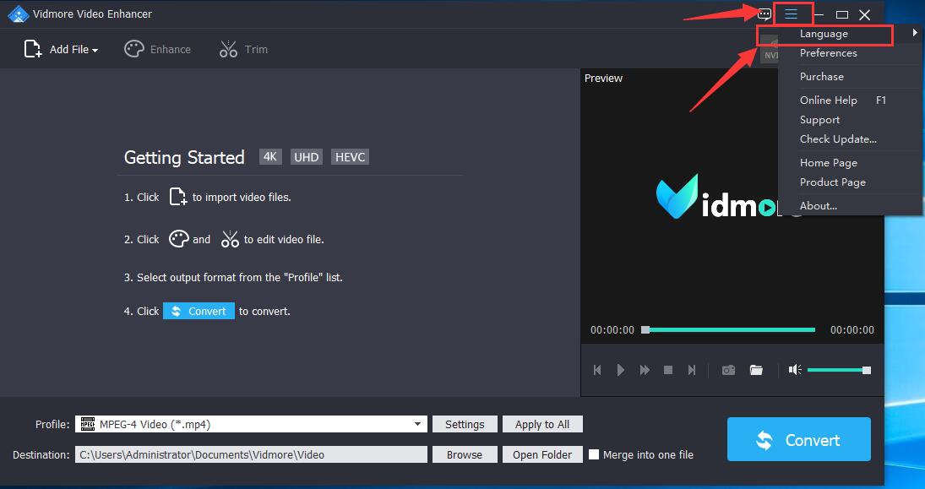The width and height of the screenshot is (925, 489).
Task: Click scissors icon in Getting Started step 2
Action: point(230,239)
